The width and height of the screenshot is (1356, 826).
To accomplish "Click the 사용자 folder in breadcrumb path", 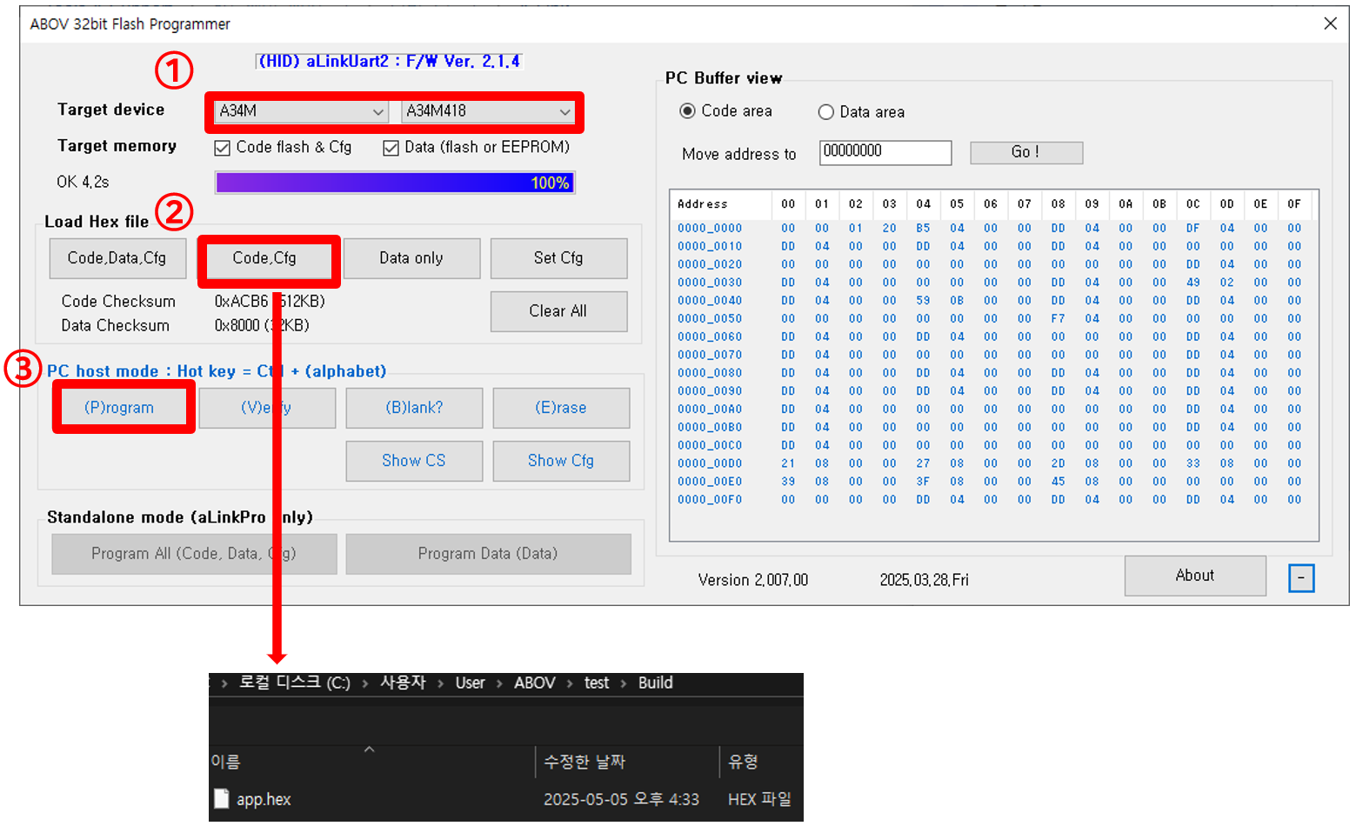I will [x=403, y=683].
